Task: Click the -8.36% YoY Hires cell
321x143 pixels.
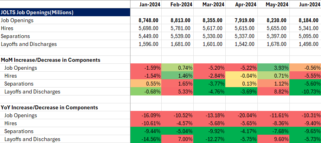Action: point(274,123)
